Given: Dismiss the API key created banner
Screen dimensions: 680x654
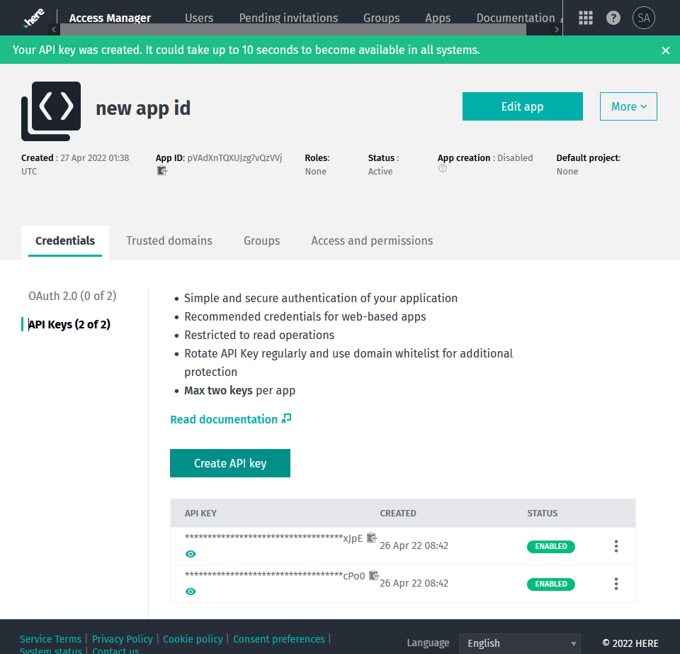Looking at the screenshot, I should (666, 50).
